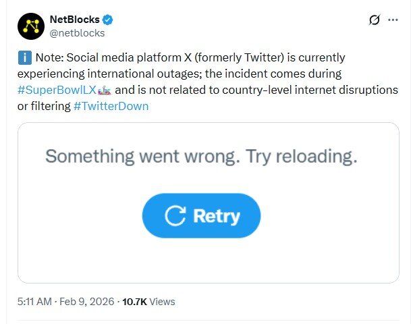Screen dimensions: 411x324
Task: Click the circular reload arrow icon
Action: 176,216
